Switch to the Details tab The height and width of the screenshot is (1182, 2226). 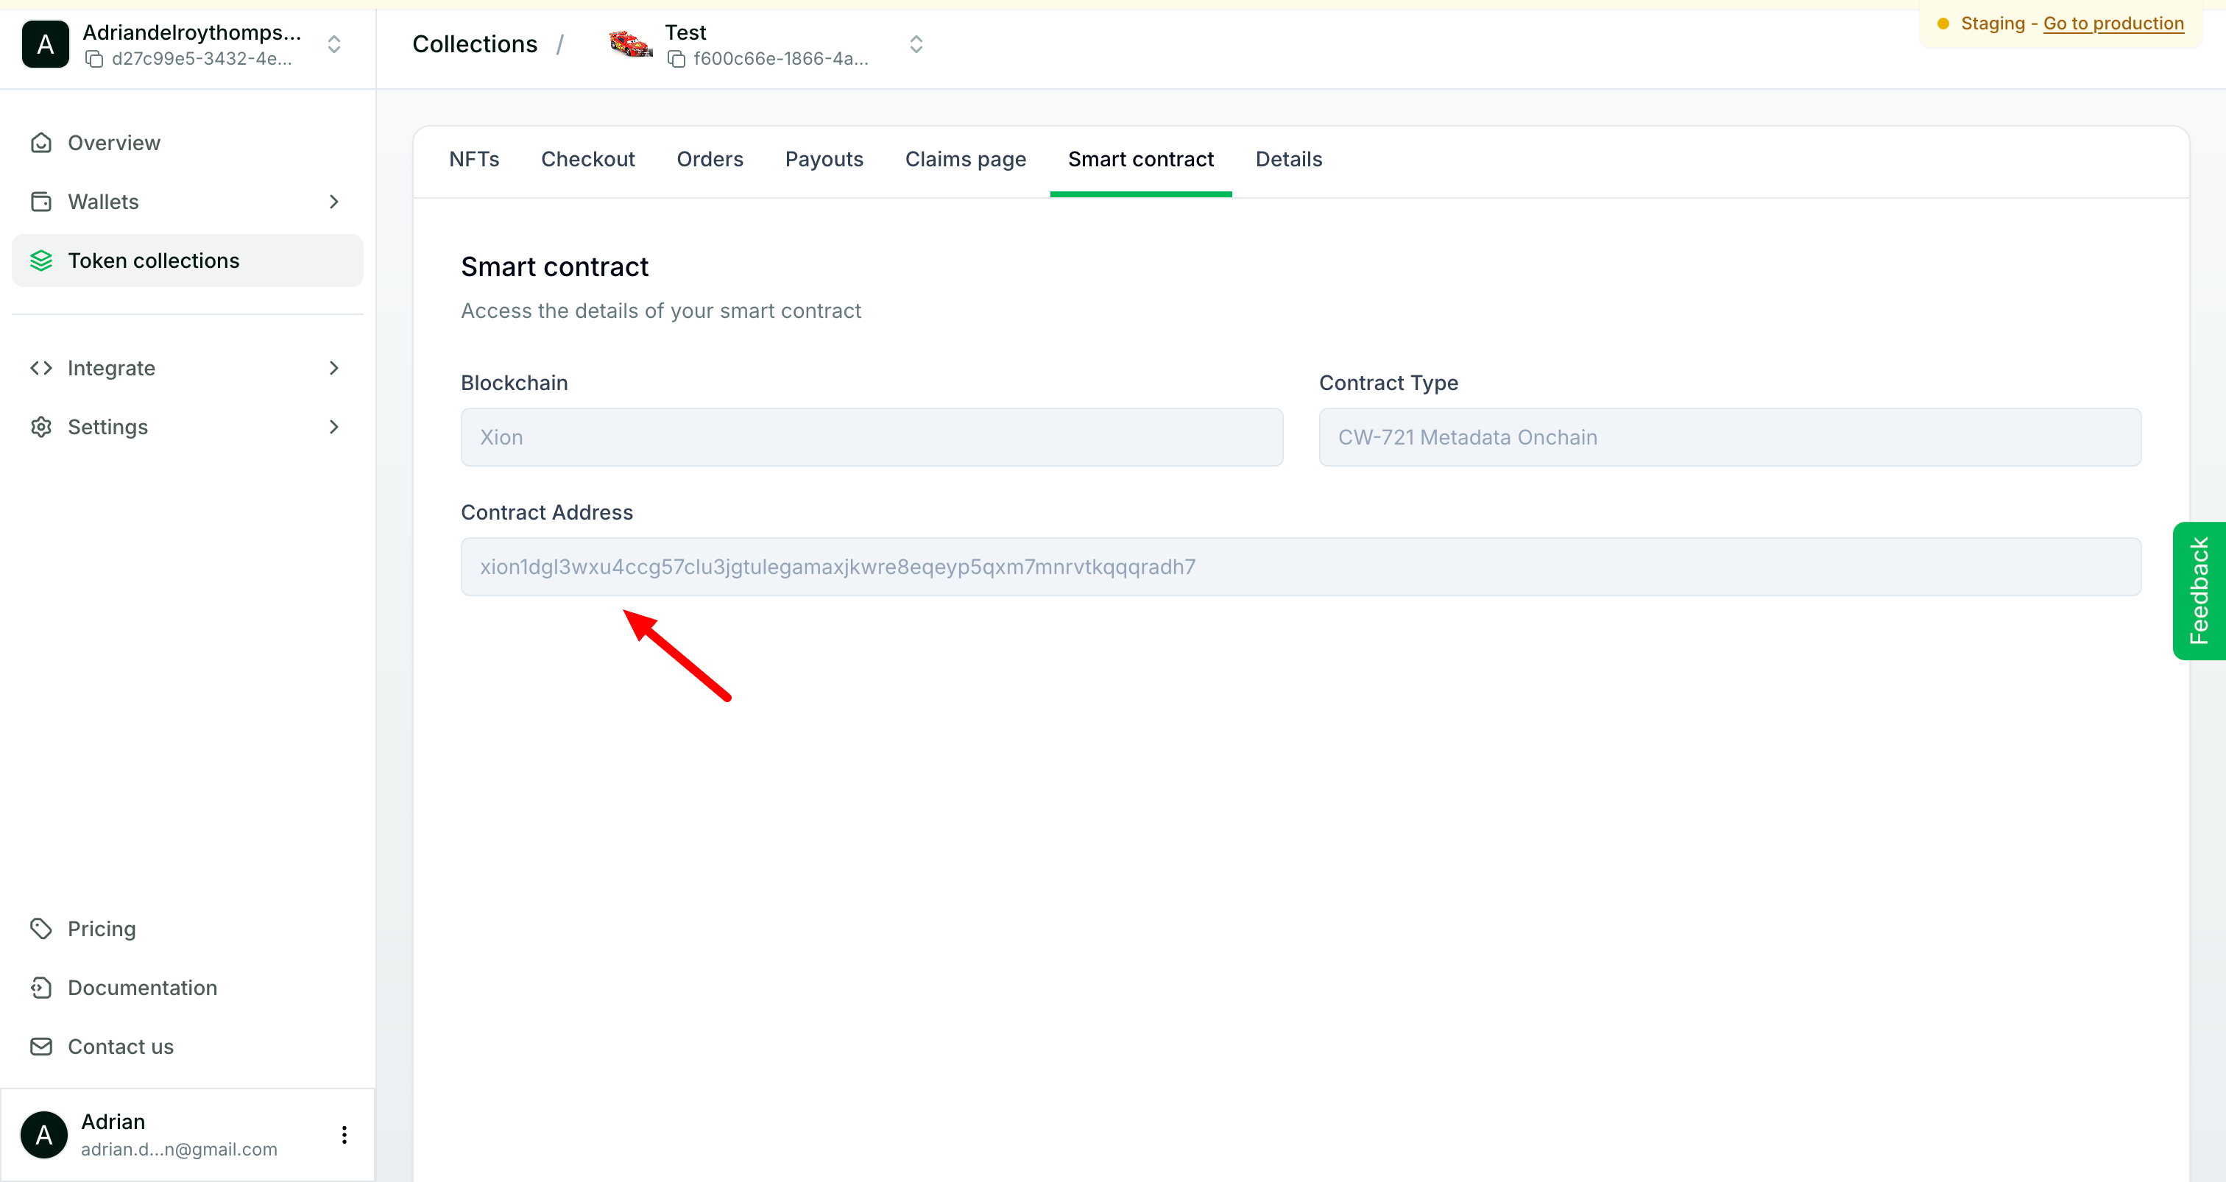[1288, 159]
